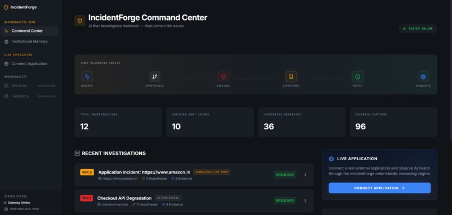Click the IncidentForge shield logo in sidebar
This screenshot has height=215, width=452.
coord(6,7)
